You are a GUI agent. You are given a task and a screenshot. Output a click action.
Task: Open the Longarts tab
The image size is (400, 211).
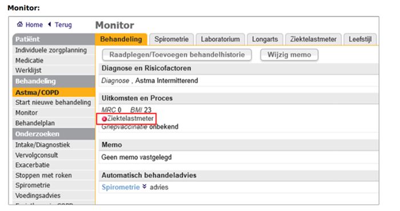coord(265,39)
